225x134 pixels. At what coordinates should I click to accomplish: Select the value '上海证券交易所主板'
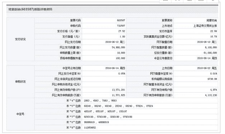(205, 26)
